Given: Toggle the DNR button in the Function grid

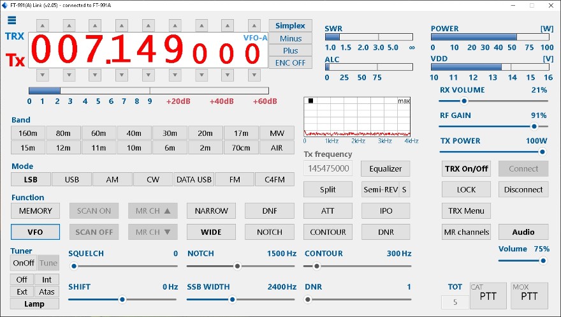Looking at the screenshot, I should (386, 232).
